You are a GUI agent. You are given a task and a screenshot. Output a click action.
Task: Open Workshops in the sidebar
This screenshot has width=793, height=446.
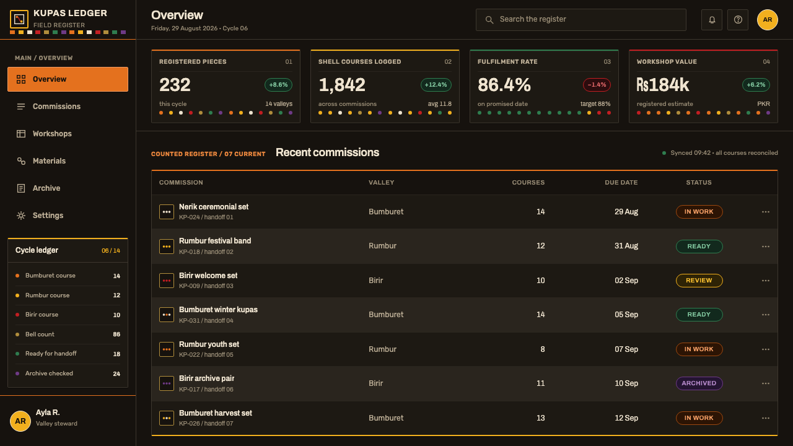click(x=68, y=134)
